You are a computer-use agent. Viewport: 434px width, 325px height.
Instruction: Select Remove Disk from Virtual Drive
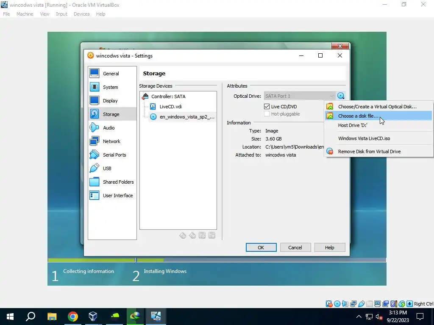[x=378, y=151]
